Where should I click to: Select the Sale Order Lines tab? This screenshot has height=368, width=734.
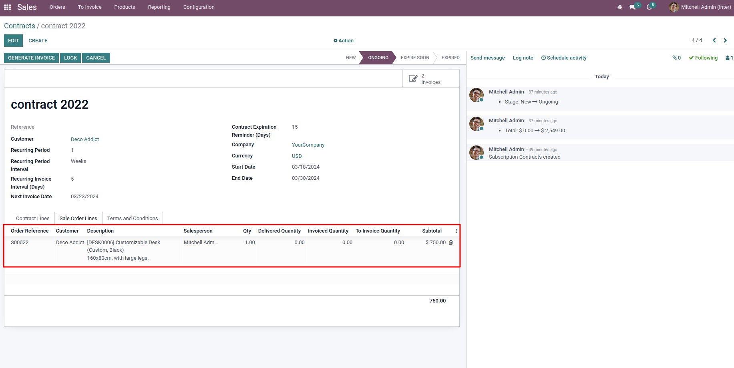click(78, 219)
